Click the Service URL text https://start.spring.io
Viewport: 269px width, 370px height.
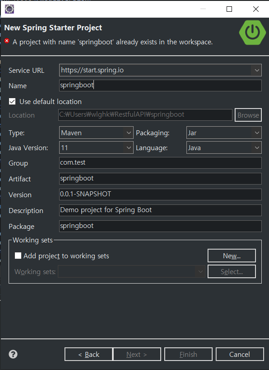coord(92,70)
